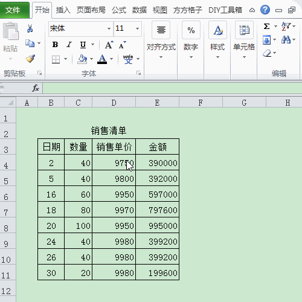
Task: Select row 4 header
Action: coord(8,162)
